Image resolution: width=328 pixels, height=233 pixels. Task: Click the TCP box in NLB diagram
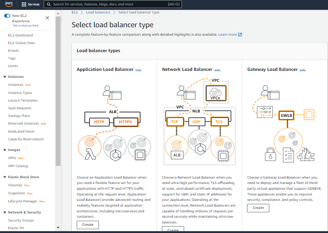click(175, 122)
